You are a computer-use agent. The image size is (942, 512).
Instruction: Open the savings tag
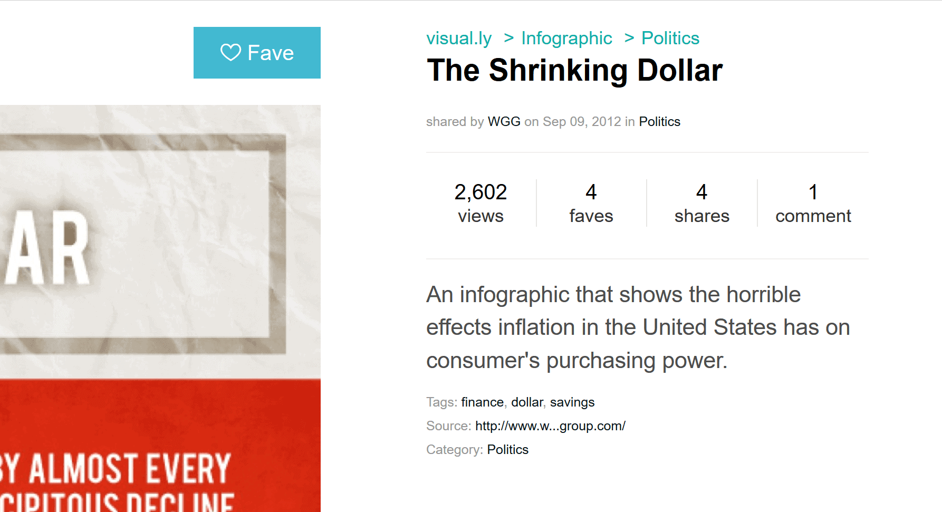[572, 402]
